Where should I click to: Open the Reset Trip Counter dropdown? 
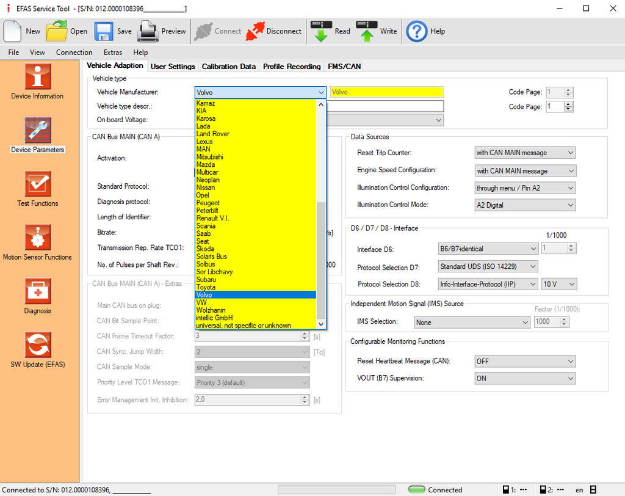[526, 153]
